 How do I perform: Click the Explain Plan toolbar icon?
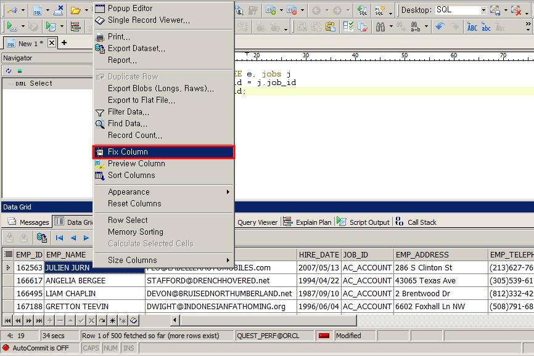[75, 26]
